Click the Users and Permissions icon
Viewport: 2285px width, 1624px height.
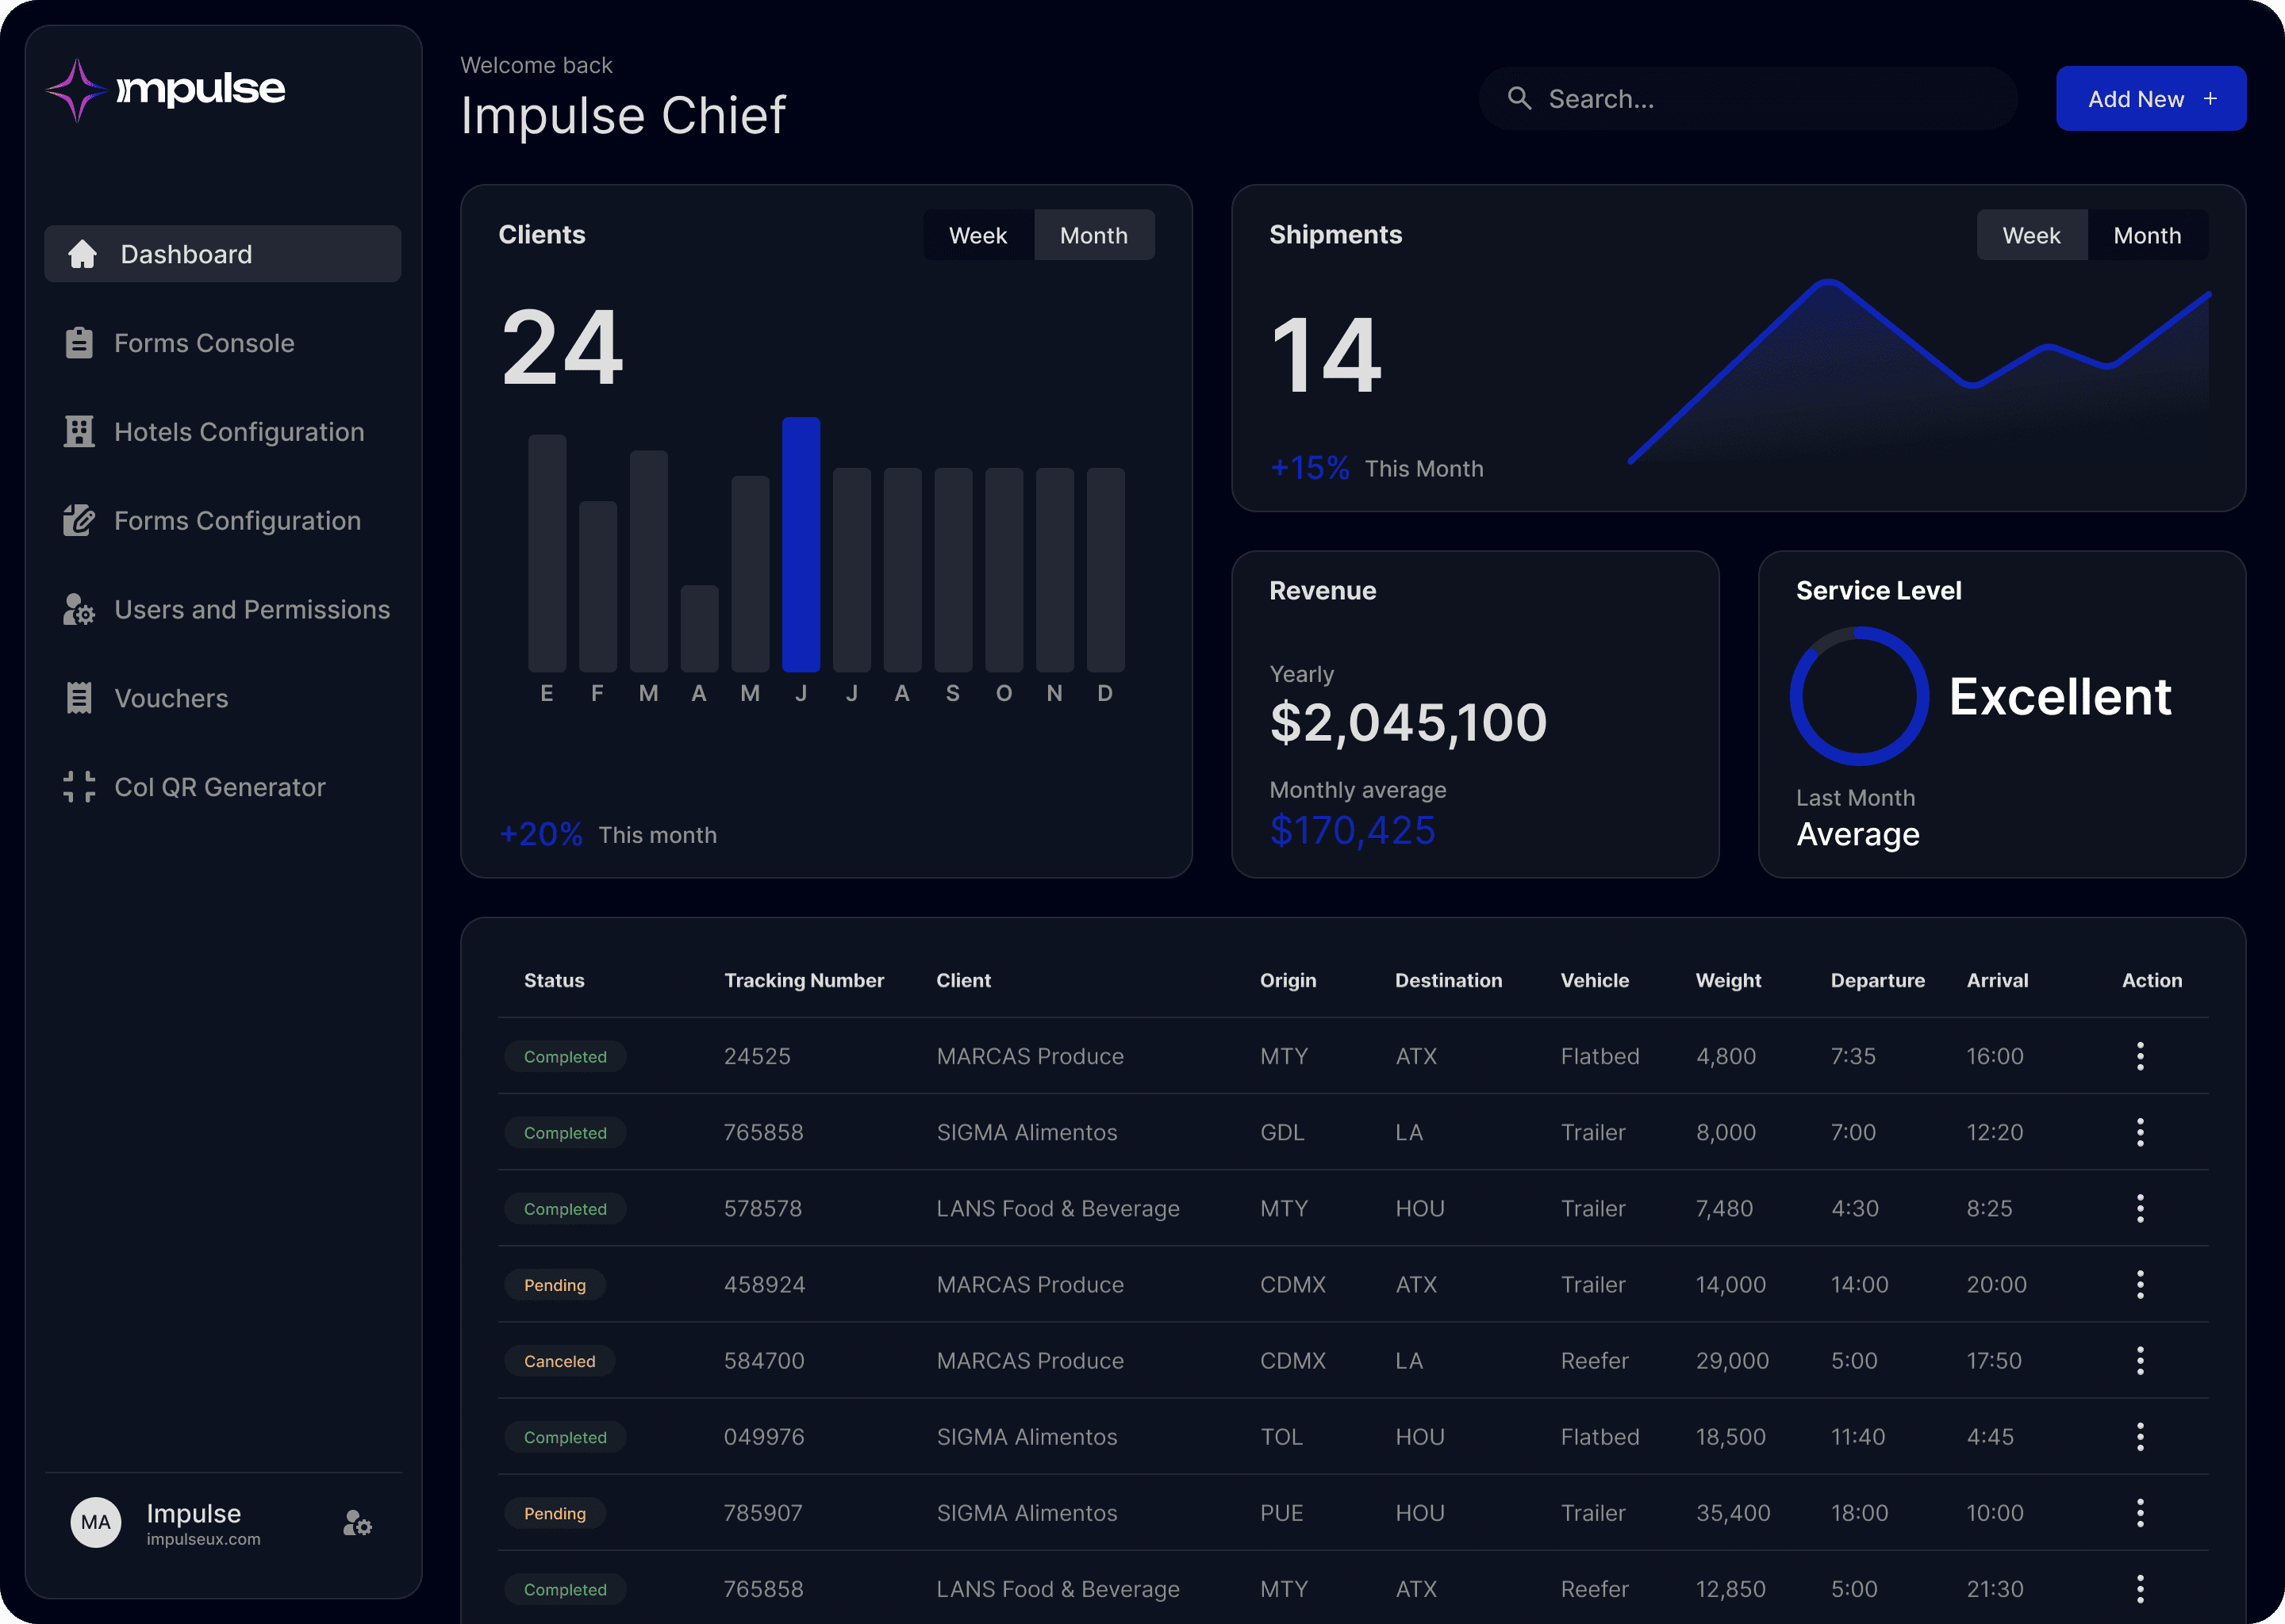[79, 609]
